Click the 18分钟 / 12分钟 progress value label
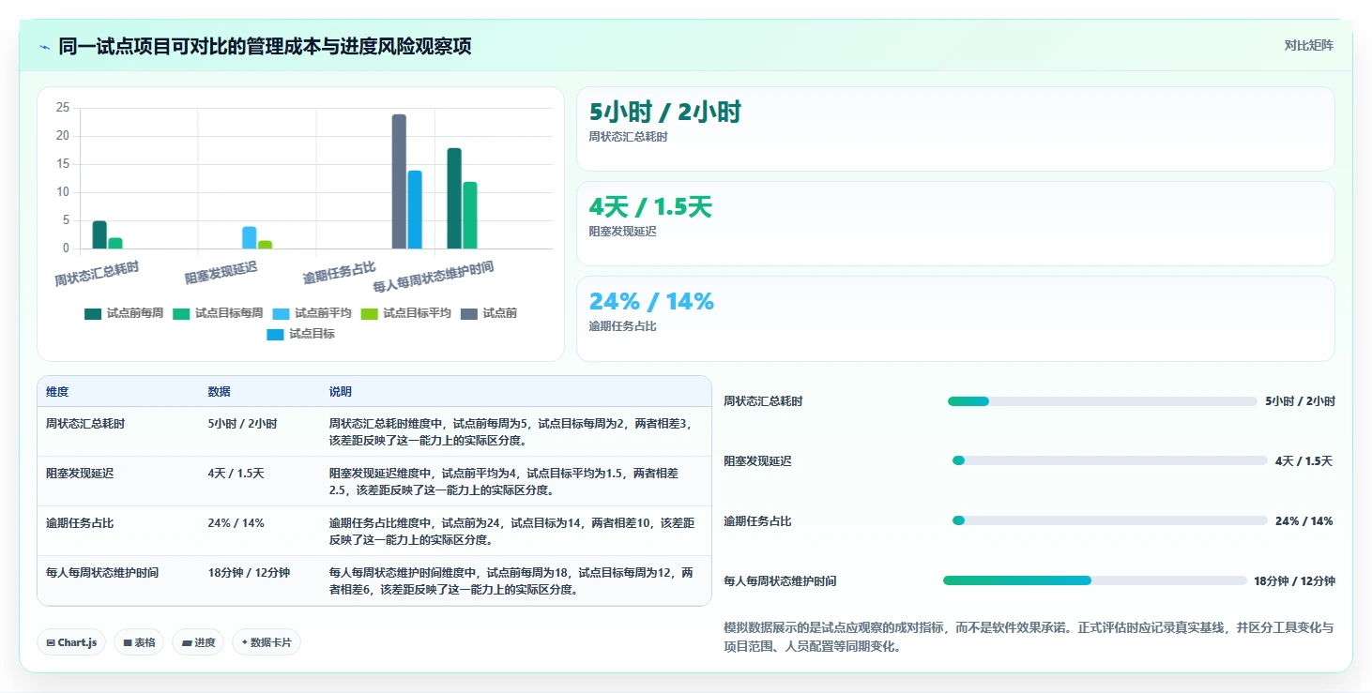Screen dimensions: 1372x693 tap(1294, 581)
